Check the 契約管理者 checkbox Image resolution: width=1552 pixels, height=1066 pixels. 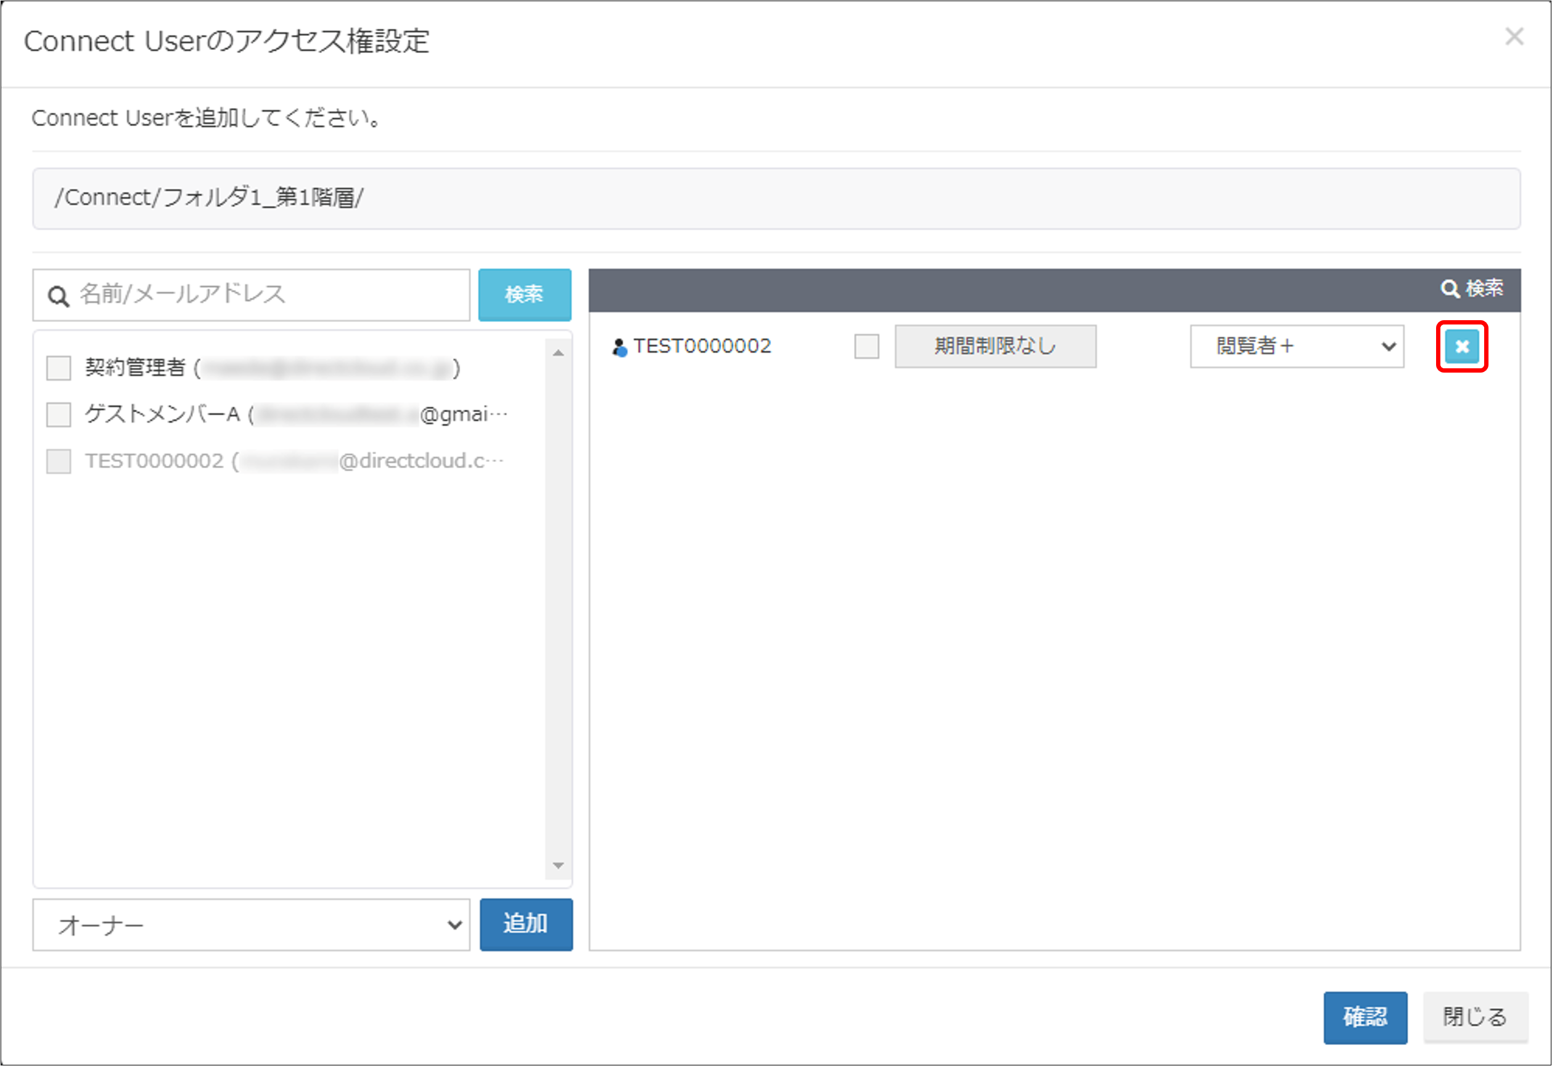click(x=59, y=368)
